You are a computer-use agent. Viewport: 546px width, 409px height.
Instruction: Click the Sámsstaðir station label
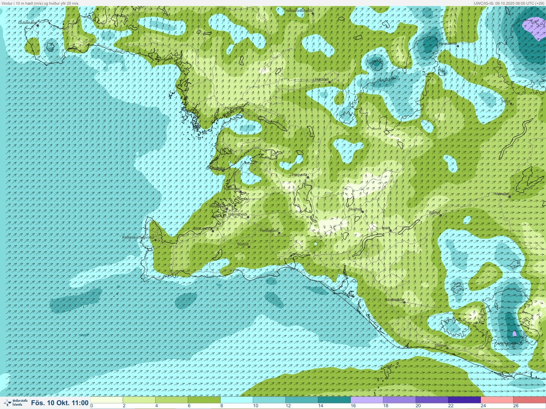point(394,300)
